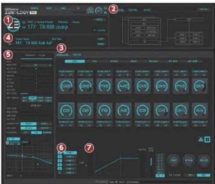This screenshot has width=215, height=184.
Task: Click the round ZE scene logo icon
Action: [13, 25]
